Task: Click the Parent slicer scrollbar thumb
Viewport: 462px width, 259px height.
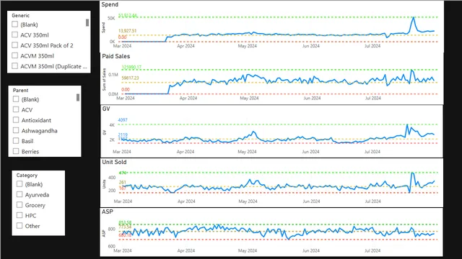Action: click(x=78, y=98)
